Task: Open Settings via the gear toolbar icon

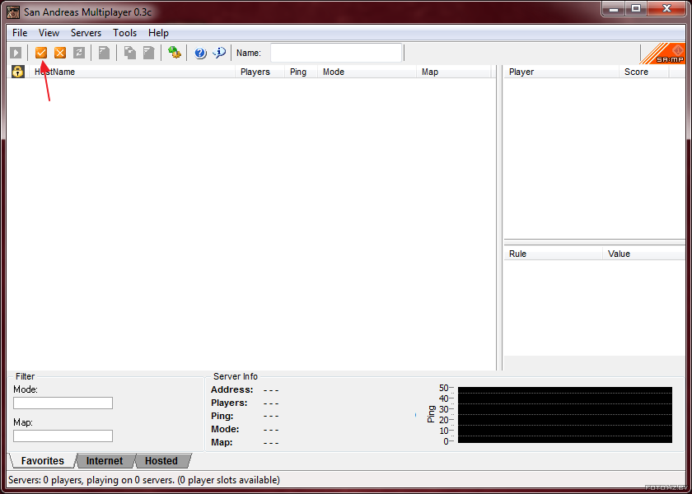Action: point(175,53)
